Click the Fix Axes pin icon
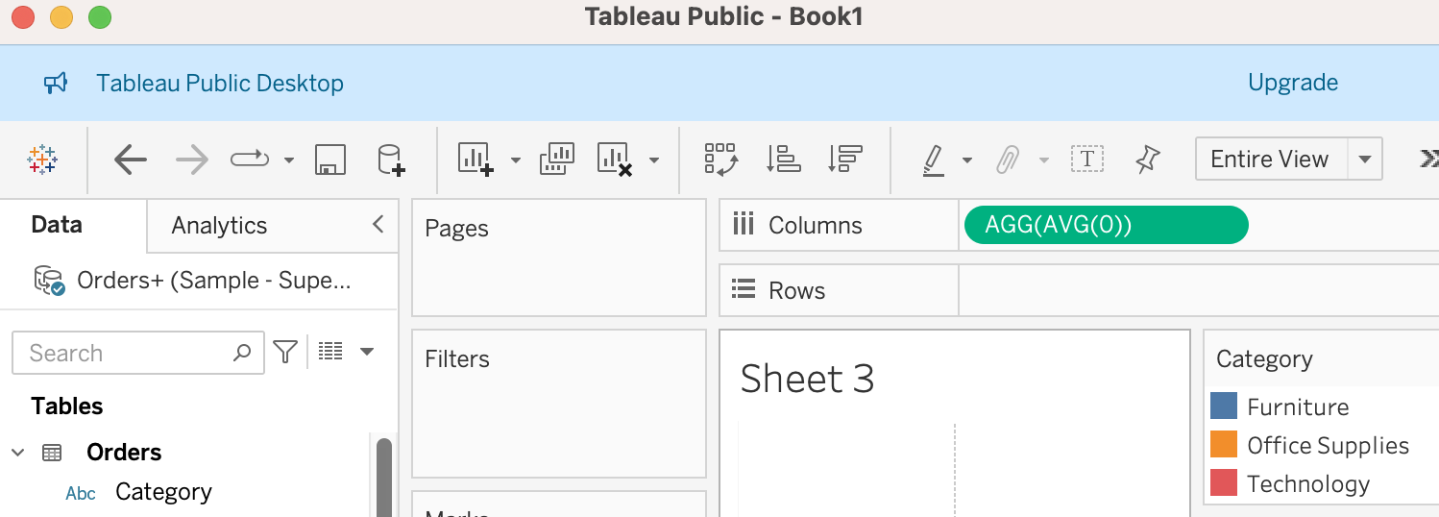1439x517 pixels. [1147, 160]
